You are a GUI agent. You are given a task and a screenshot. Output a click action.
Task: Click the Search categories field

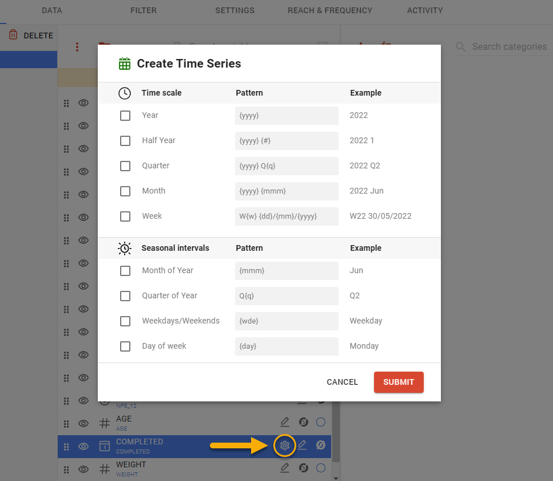pos(509,47)
